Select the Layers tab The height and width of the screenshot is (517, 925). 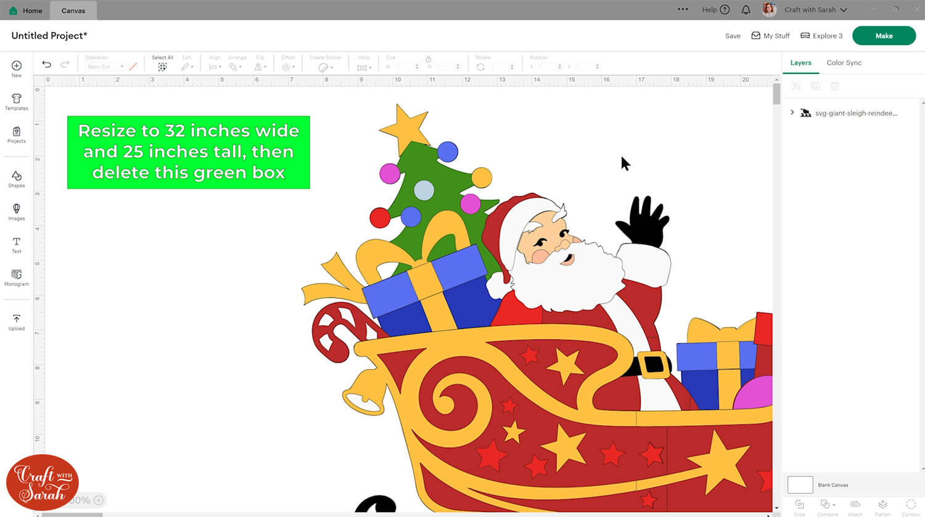800,63
